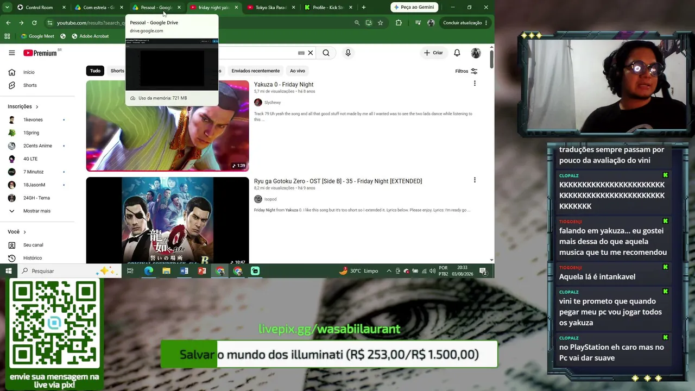Submit search with the magnifier button
The image size is (695, 391).
click(x=326, y=53)
